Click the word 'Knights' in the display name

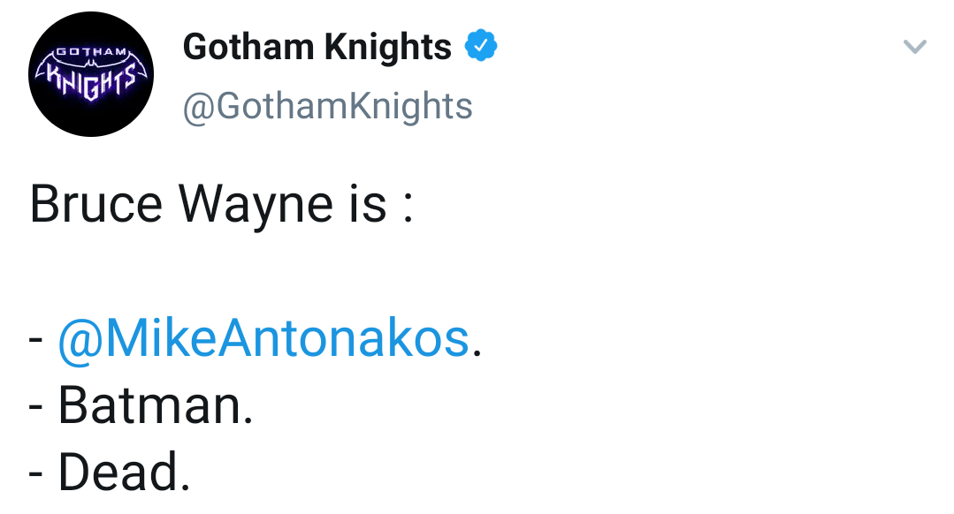tap(387, 48)
